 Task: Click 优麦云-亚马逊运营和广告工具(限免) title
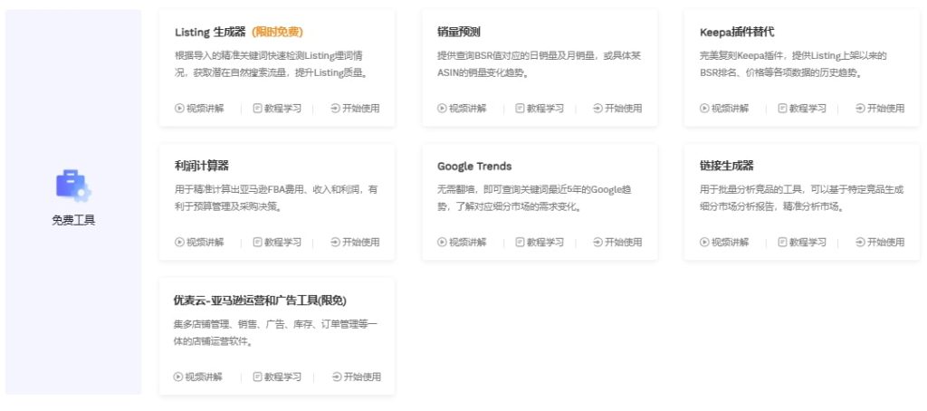tap(260, 301)
